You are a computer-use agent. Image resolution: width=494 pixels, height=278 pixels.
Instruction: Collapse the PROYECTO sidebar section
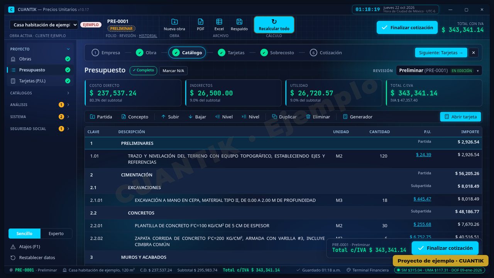(x=40, y=49)
